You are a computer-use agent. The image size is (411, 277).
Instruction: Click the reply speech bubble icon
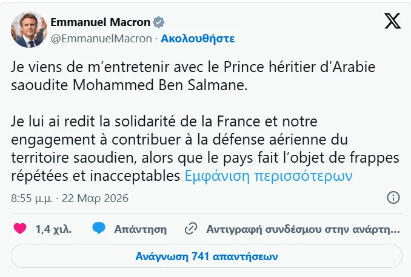click(x=99, y=229)
